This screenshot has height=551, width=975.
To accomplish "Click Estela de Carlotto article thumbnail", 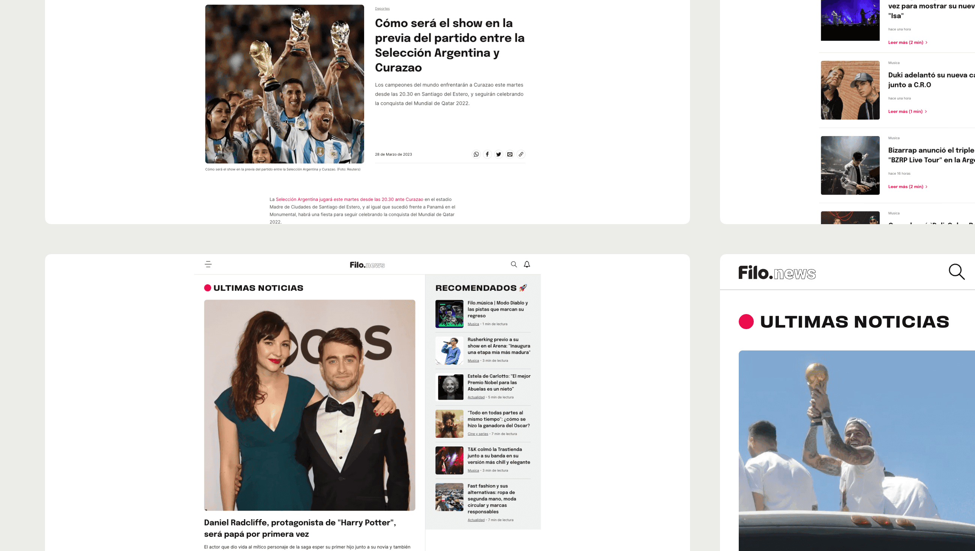I will click(449, 387).
